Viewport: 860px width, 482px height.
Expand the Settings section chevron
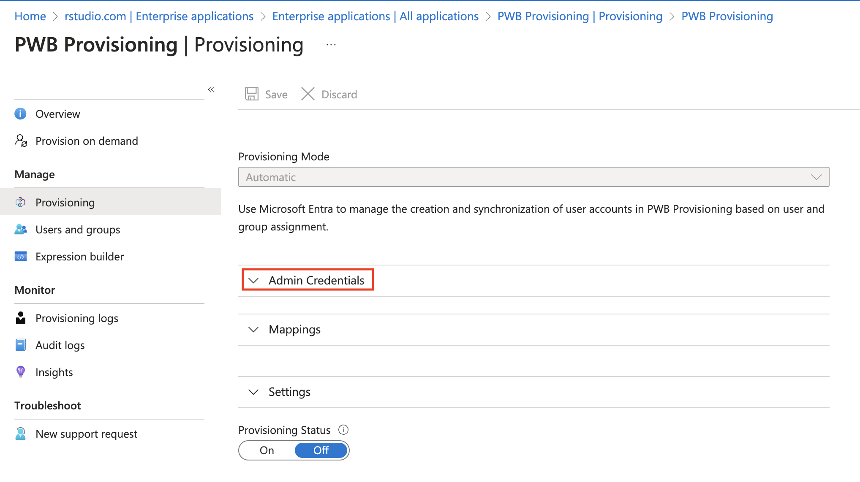tap(253, 392)
